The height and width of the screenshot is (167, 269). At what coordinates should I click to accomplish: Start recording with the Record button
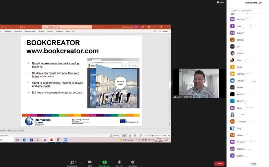[119, 163]
